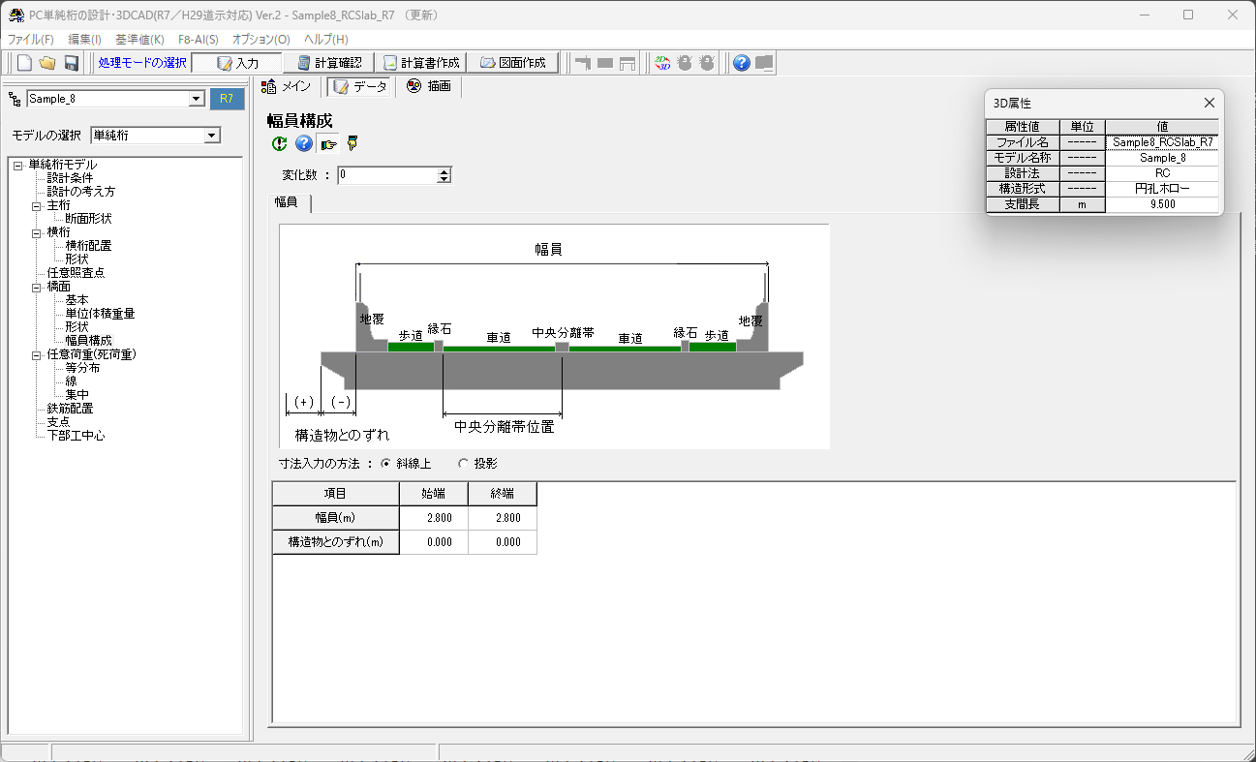This screenshot has width=1256, height=762.
Task: Select 断面形状 in the tree
Action: tap(88, 219)
